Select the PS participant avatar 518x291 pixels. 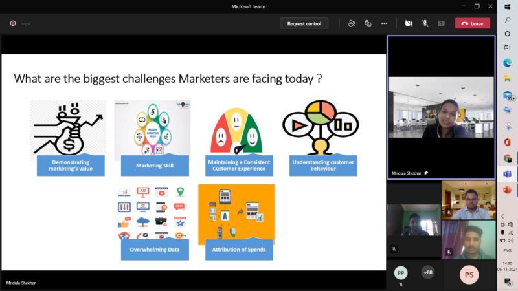[x=469, y=275]
